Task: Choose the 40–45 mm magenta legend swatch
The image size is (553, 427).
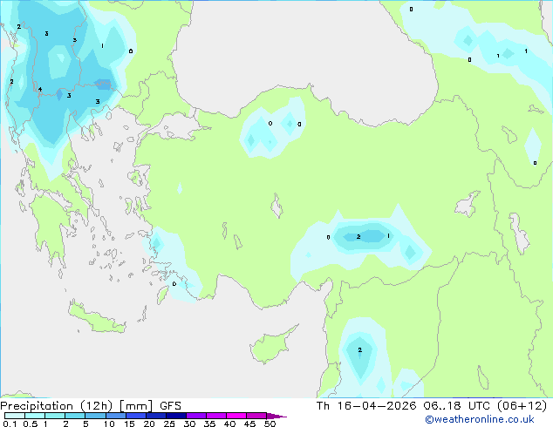Action: 236,416
